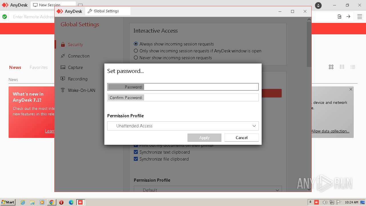Screen dimensions: 366x206
Task: Open Google Chrome from taskbar
Action: 51,202
